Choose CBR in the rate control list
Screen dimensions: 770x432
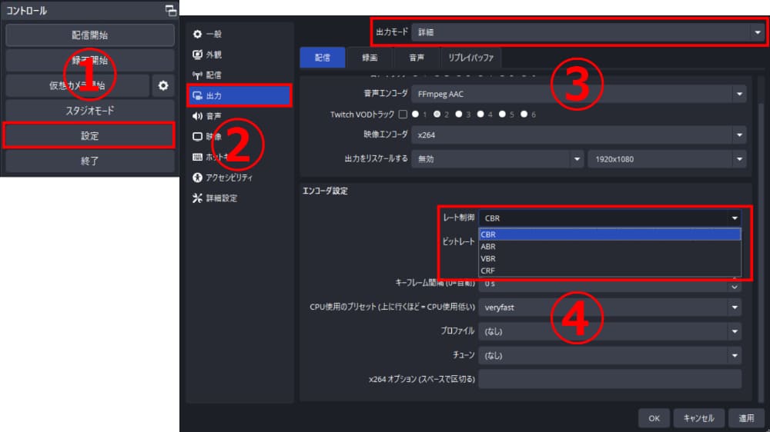click(x=609, y=234)
